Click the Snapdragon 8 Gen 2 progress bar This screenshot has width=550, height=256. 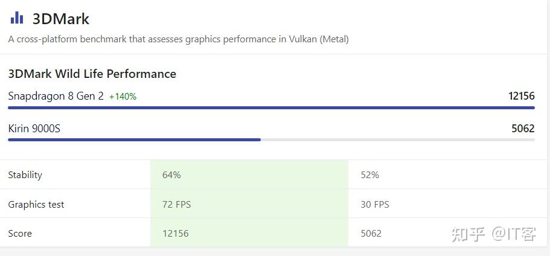click(271, 107)
